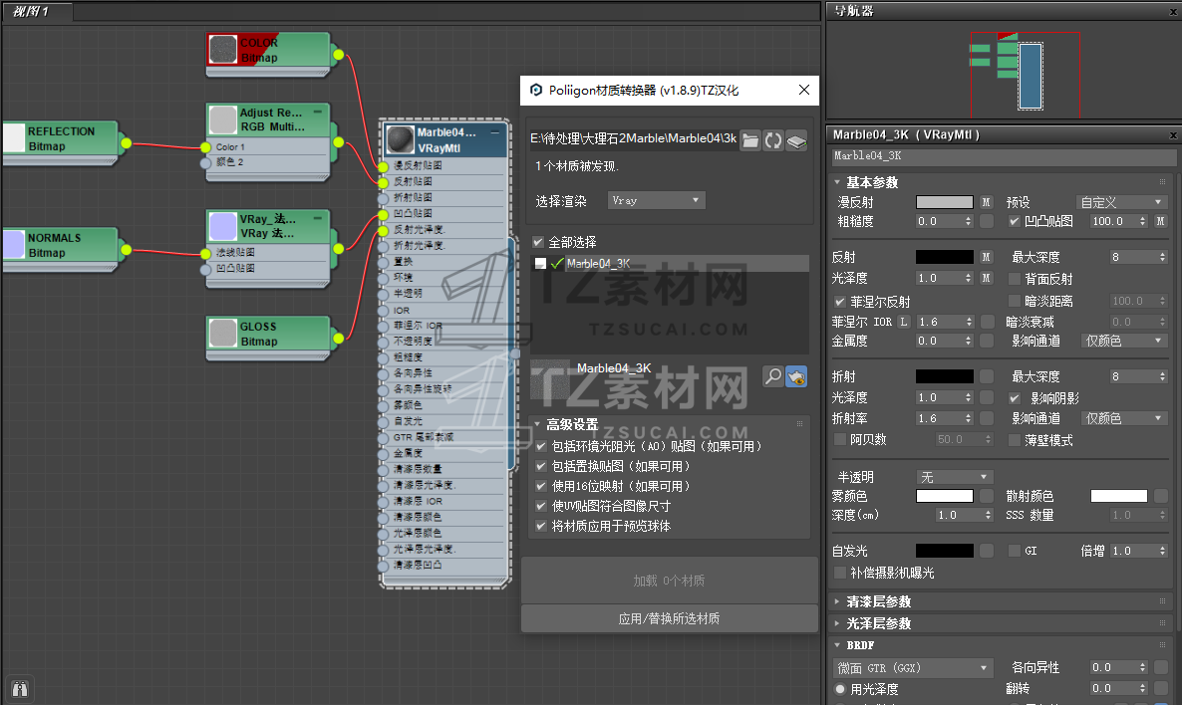Viewport: 1182px width, 705px height.
Task: Open the 半透明 无 dropdown
Action: (x=955, y=477)
